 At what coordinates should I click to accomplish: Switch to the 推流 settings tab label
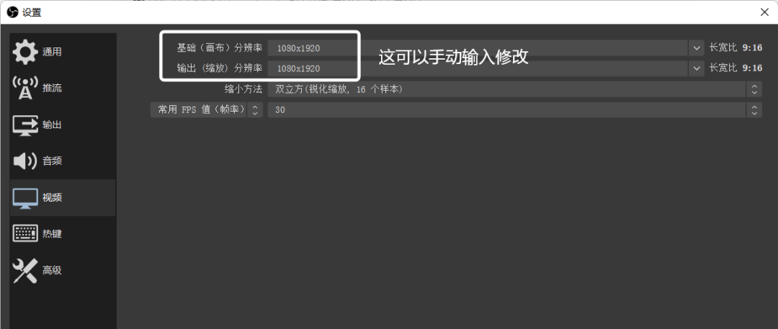click(x=52, y=88)
